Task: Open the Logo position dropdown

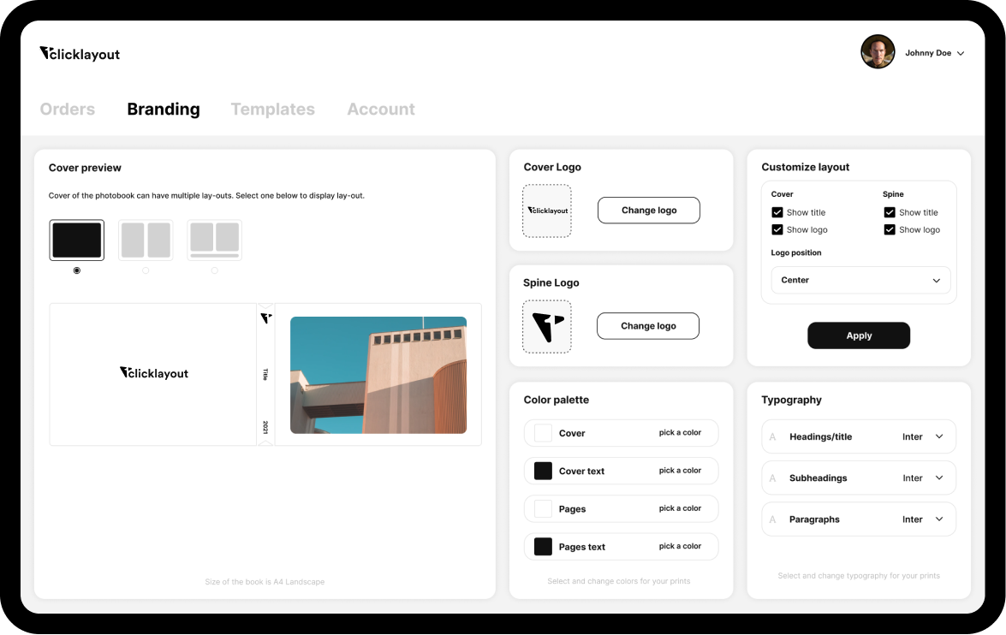Action: coord(860,280)
